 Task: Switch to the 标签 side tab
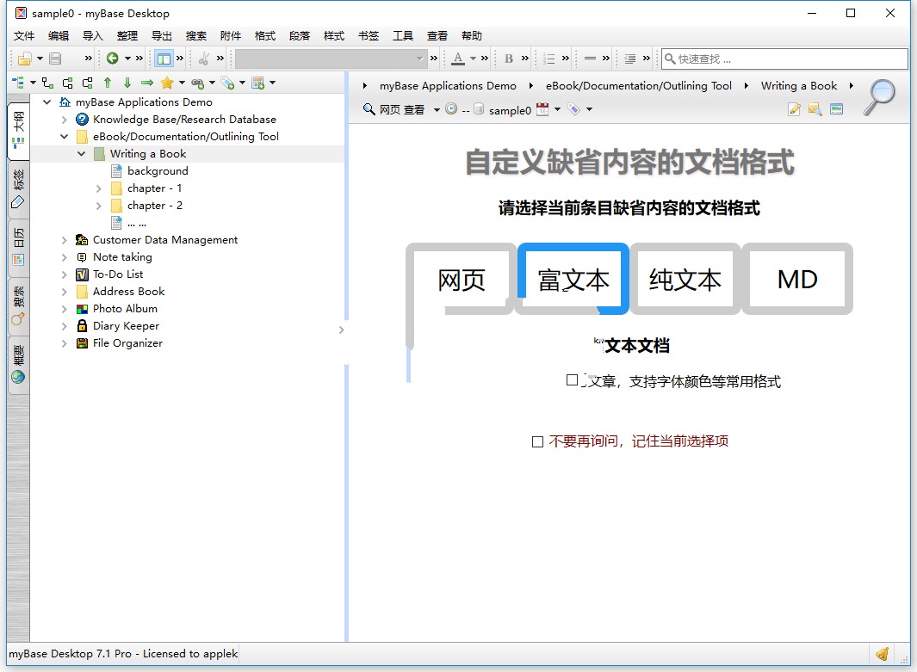point(19,188)
